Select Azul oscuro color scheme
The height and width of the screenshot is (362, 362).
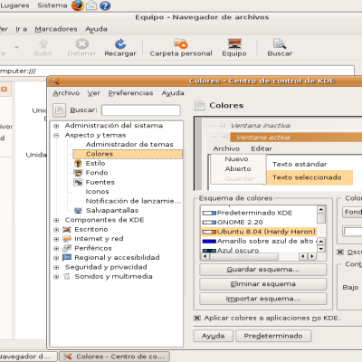(x=259, y=250)
